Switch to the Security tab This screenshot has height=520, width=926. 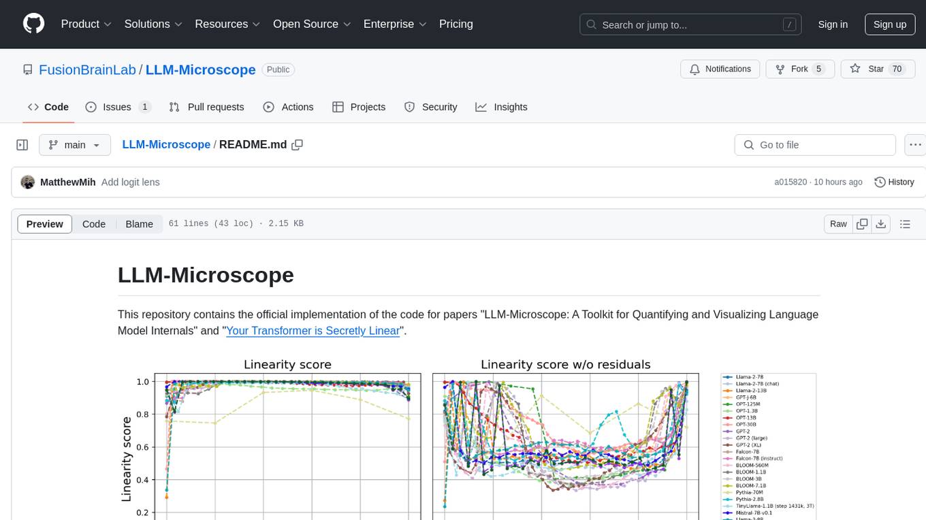pos(431,107)
